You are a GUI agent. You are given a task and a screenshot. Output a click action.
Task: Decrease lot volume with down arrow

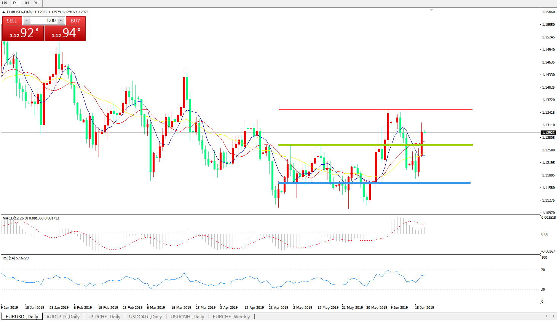[27, 21]
